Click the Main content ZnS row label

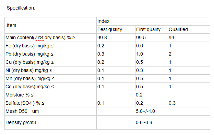tap(40, 37)
